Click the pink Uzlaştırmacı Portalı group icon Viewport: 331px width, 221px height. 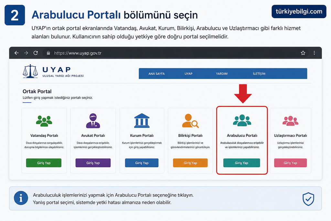click(291, 121)
